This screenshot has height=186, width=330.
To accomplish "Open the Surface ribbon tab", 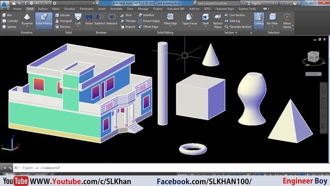I will tap(42, 9).
